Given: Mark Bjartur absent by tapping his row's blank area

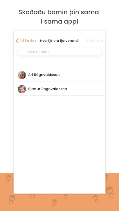Looking at the screenshot, I should click(86, 89).
